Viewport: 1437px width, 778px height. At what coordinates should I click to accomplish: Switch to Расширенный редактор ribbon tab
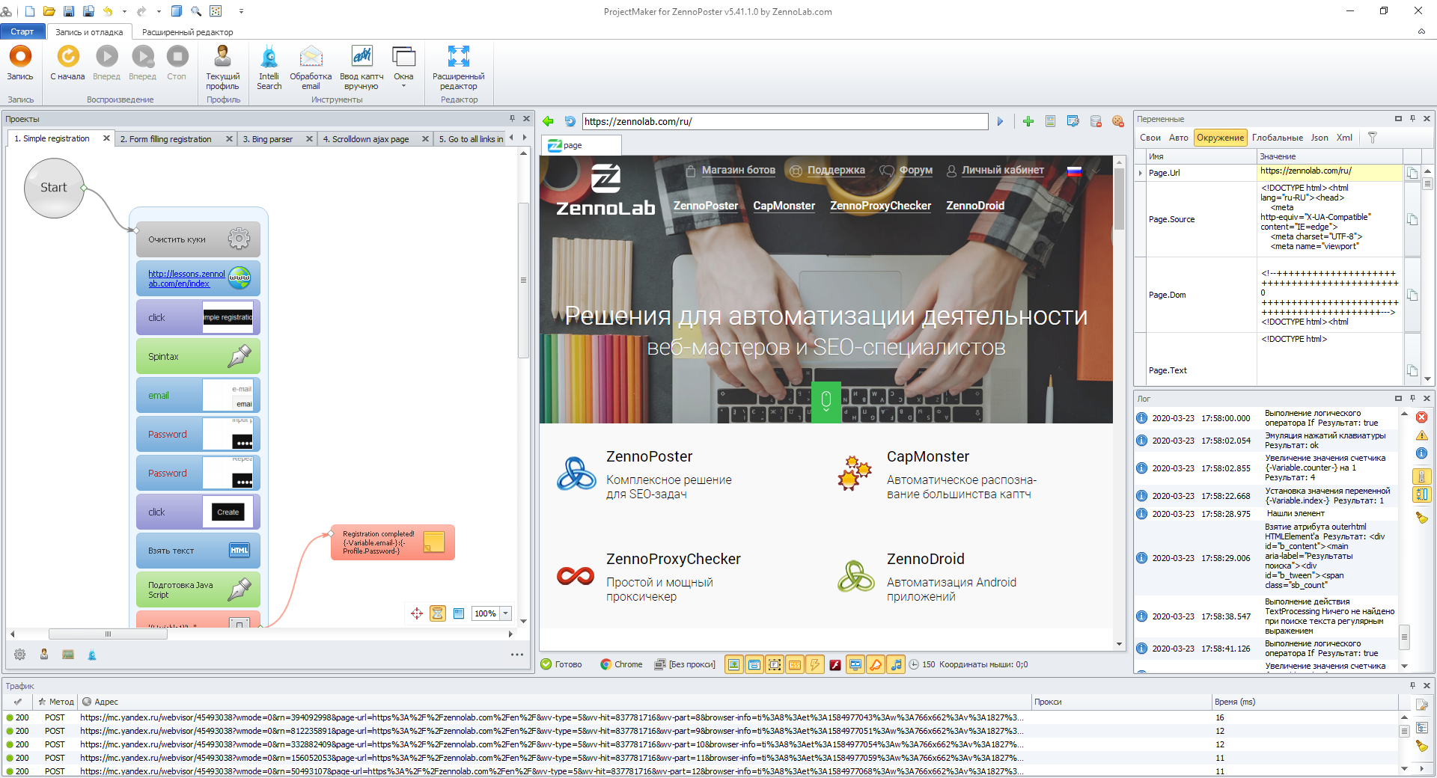187,32
